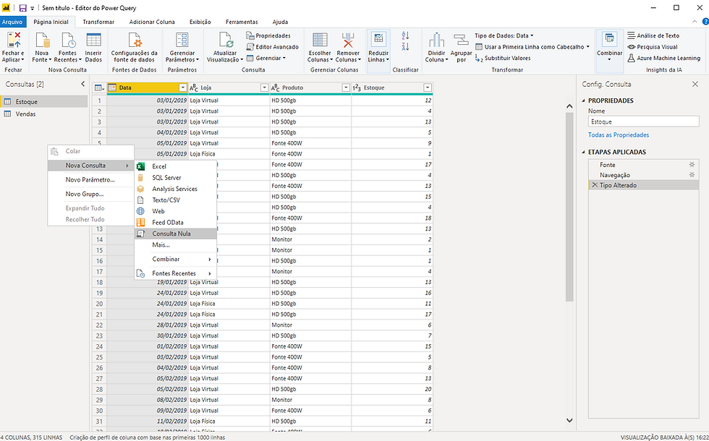The image size is (709, 441).
Task: Open the Estoque column filter dropdown
Action: point(428,87)
